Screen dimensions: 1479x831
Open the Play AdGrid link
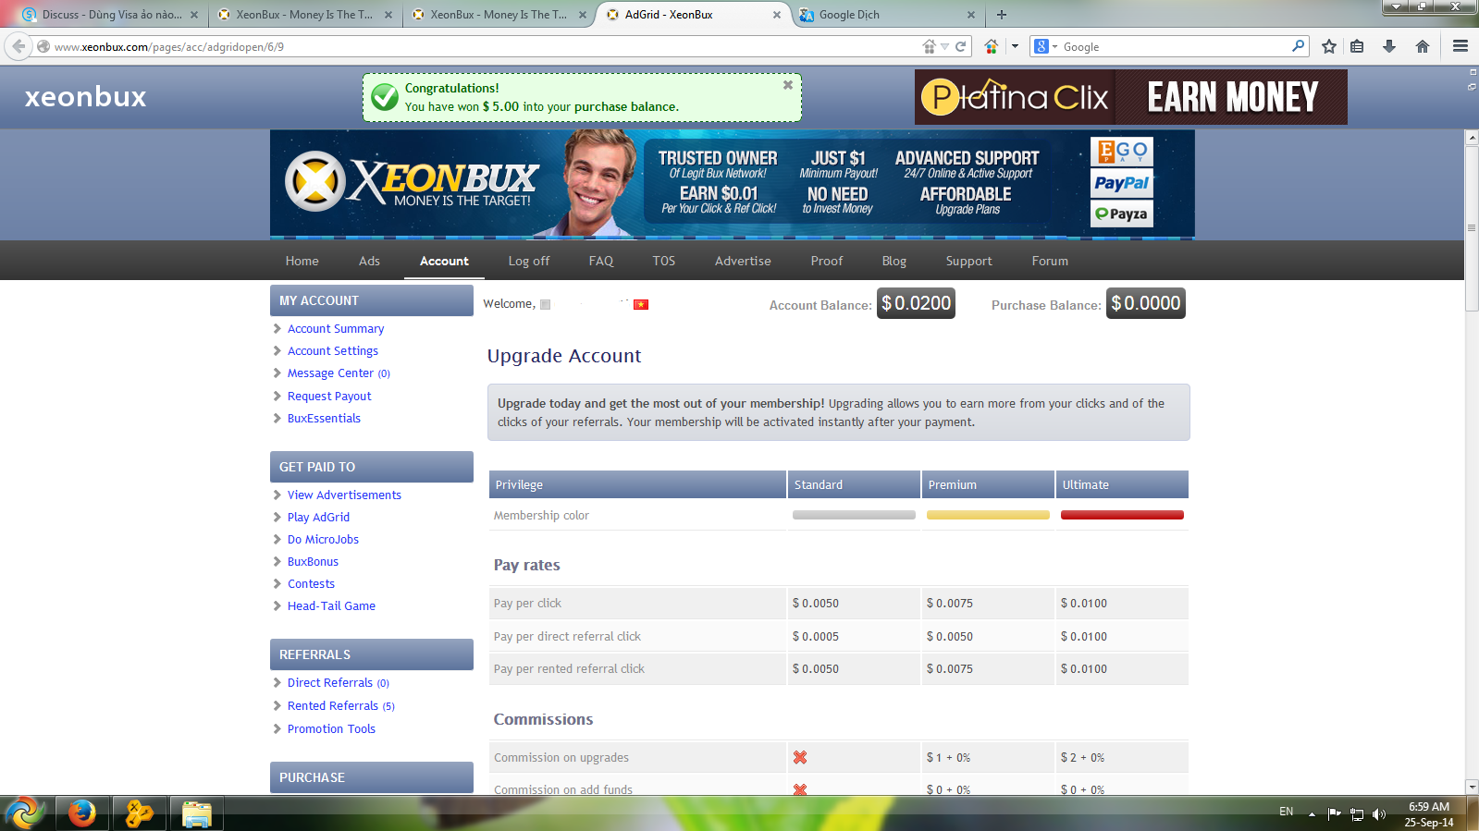pyautogui.click(x=318, y=517)
